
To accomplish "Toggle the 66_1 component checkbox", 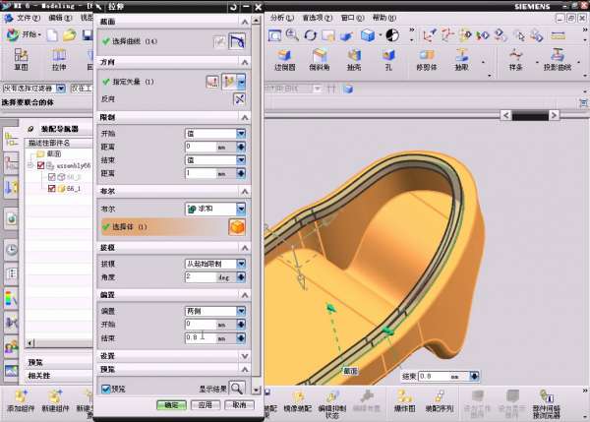I will 52,188.
